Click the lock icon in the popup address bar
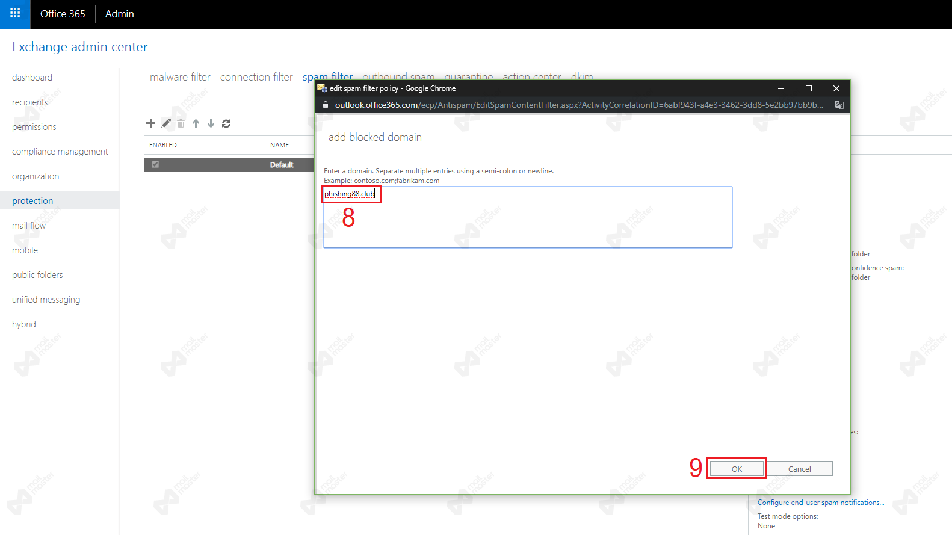 click(x=326, y=105)
